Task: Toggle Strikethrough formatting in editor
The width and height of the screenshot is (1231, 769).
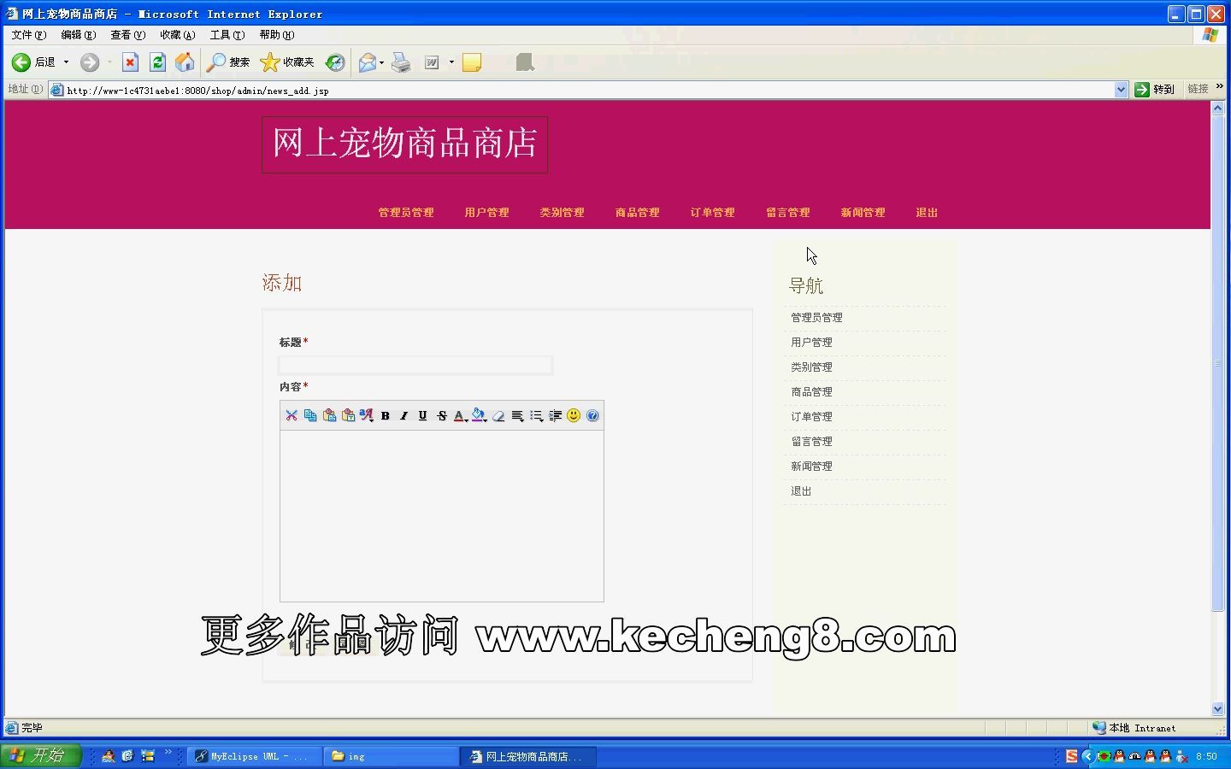Action: pos(442,415)
